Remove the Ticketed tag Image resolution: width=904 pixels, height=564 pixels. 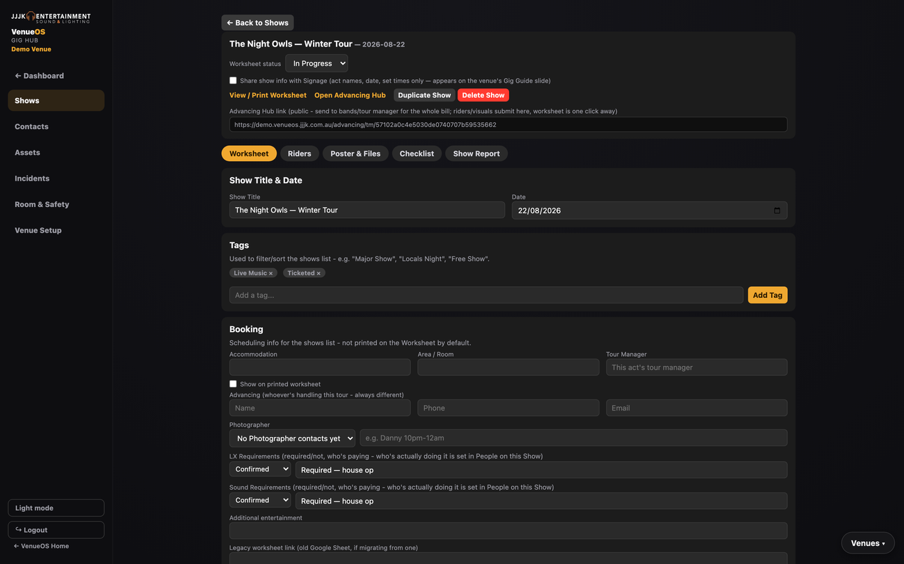click(318, 274)
